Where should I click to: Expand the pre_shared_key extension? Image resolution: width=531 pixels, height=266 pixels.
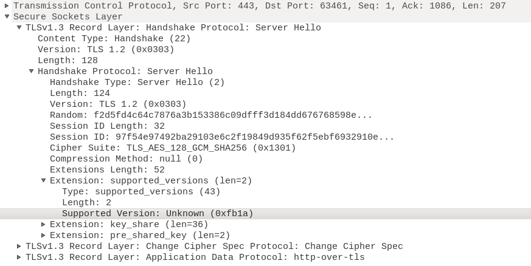point(43,235)
